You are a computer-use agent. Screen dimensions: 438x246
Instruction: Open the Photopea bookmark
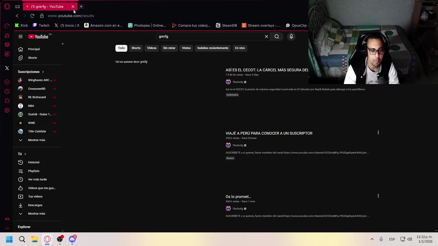click(x=147, y=25)
